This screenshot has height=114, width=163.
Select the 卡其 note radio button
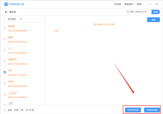pyautogui.click(x=5, y=61)
